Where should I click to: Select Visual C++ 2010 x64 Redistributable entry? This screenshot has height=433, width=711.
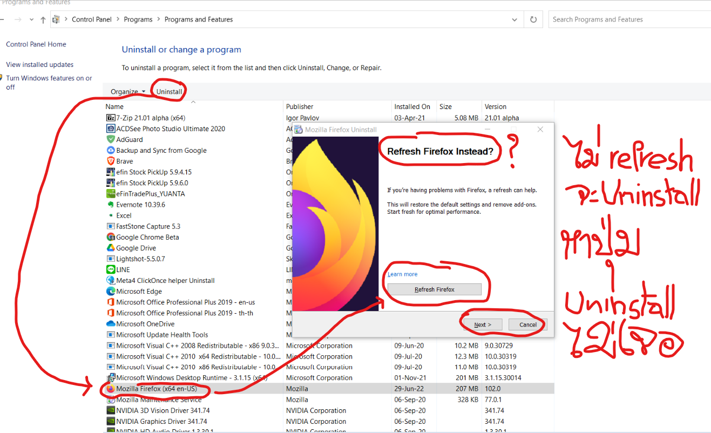tap(198, 356)
